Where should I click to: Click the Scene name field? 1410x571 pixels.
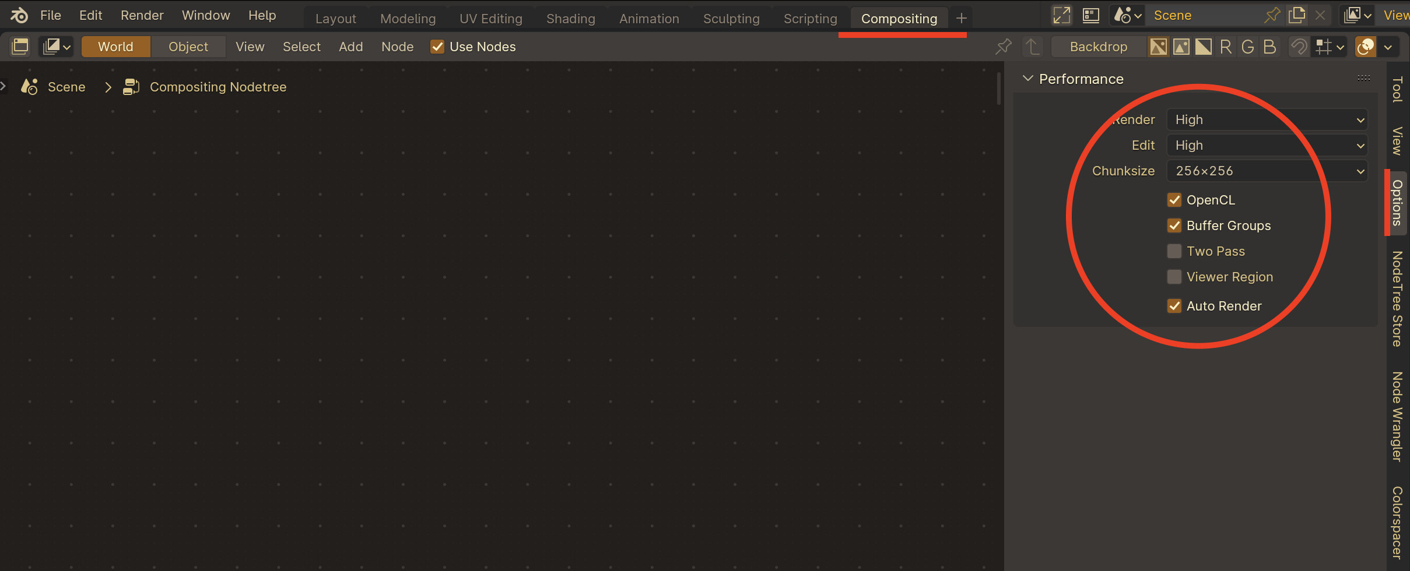pyautogui.click(x=1205, y=16)
